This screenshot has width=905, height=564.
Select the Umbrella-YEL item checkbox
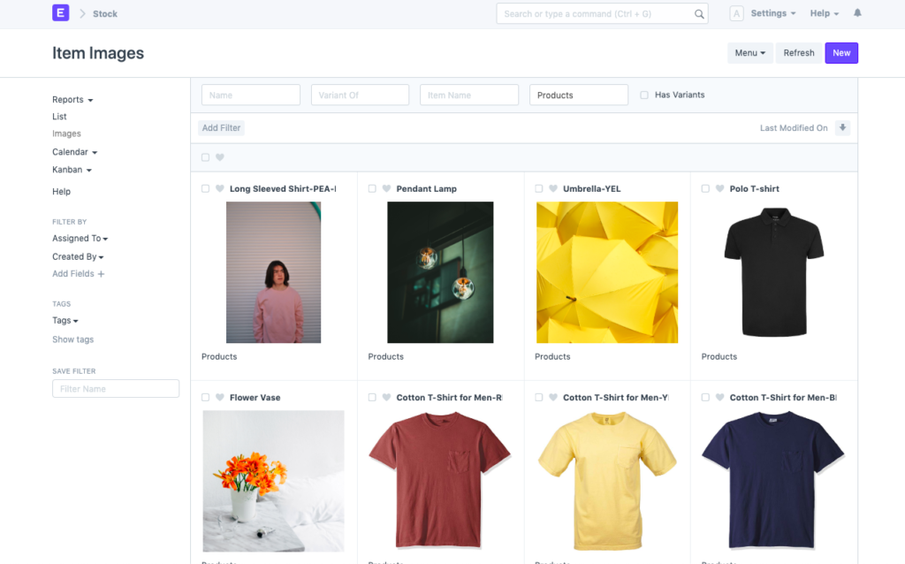[539, 189]
